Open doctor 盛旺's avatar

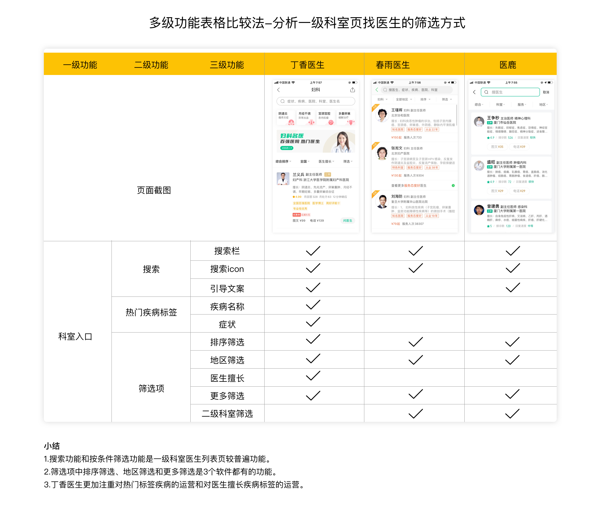[x=478, y=165]
